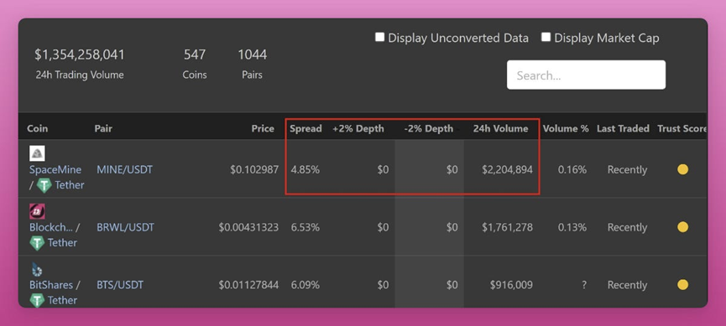The width and height of the screenshot is (726, 326).
Task: Sort table by Price column header
Action: (263, 128)
